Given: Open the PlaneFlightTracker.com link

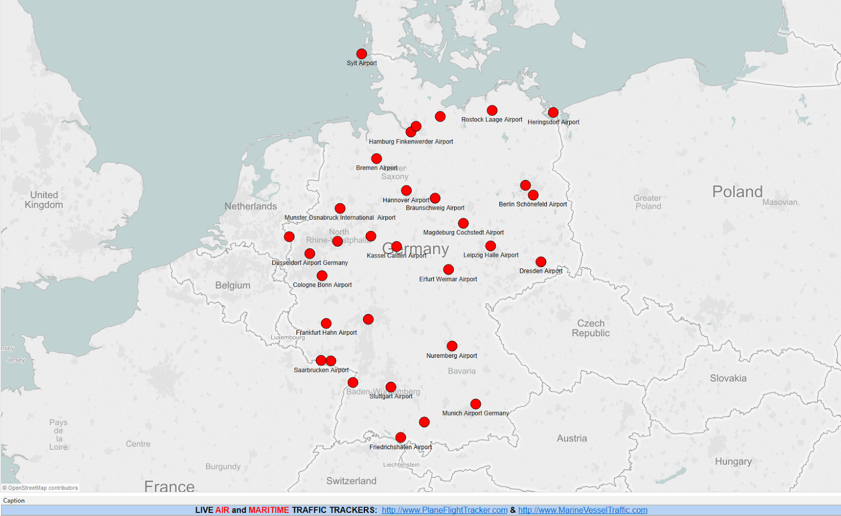Looking at the screenshot, I should click(x=445, y=510).
